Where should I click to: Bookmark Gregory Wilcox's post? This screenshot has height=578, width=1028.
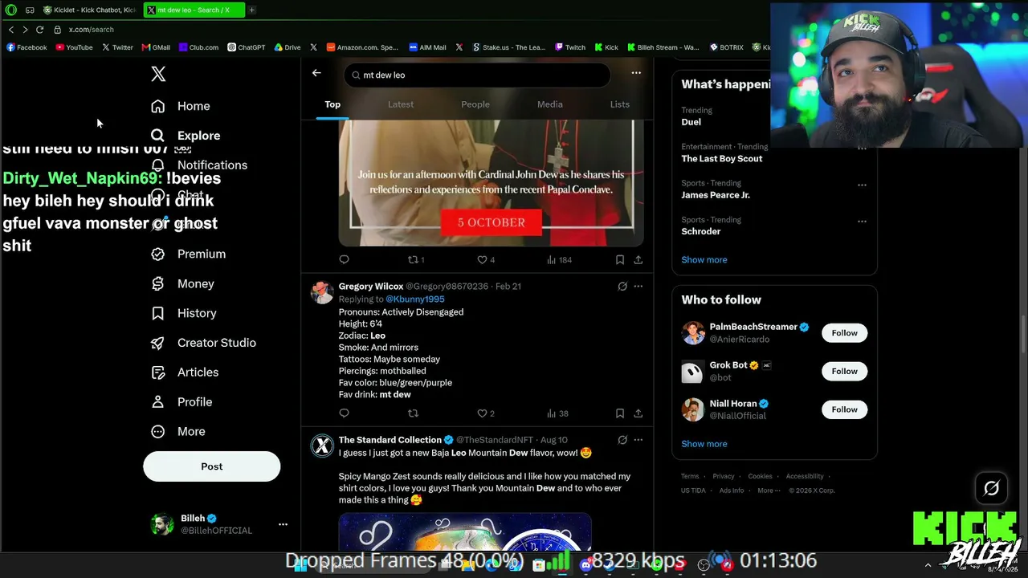point(620,413)
